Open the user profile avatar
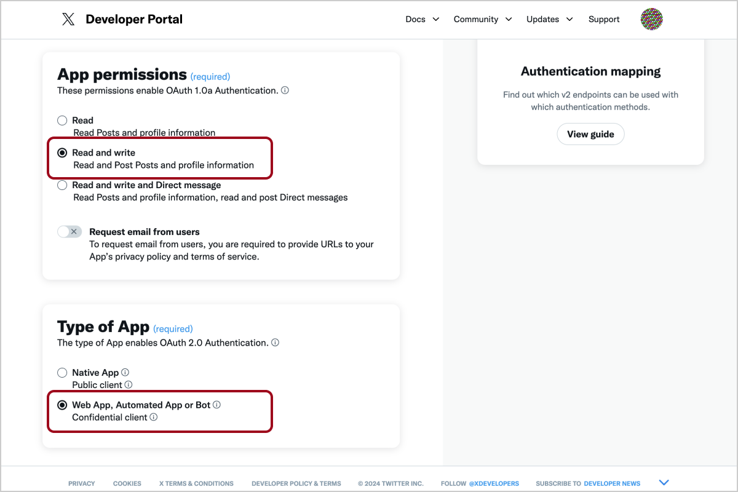Image resolution: width=738 pixels, height=492 pixels. click(x=651, y=19)
